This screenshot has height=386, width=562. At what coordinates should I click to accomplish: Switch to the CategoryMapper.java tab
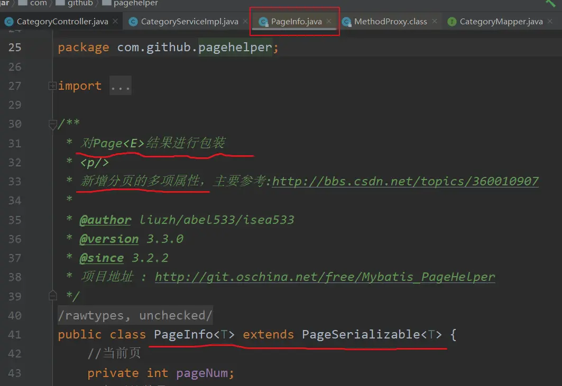pyautogui.click(x=501, y=22)
